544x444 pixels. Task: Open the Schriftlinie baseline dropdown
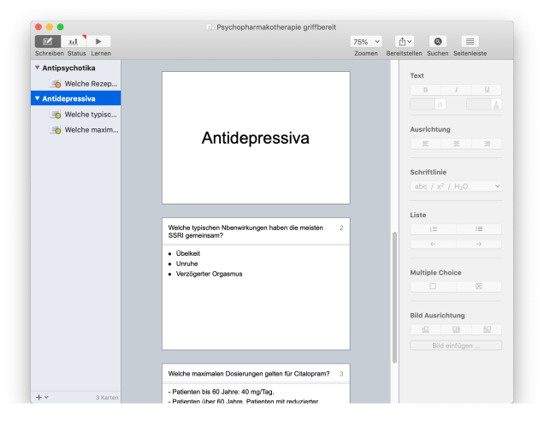click(x=456, y=186)
